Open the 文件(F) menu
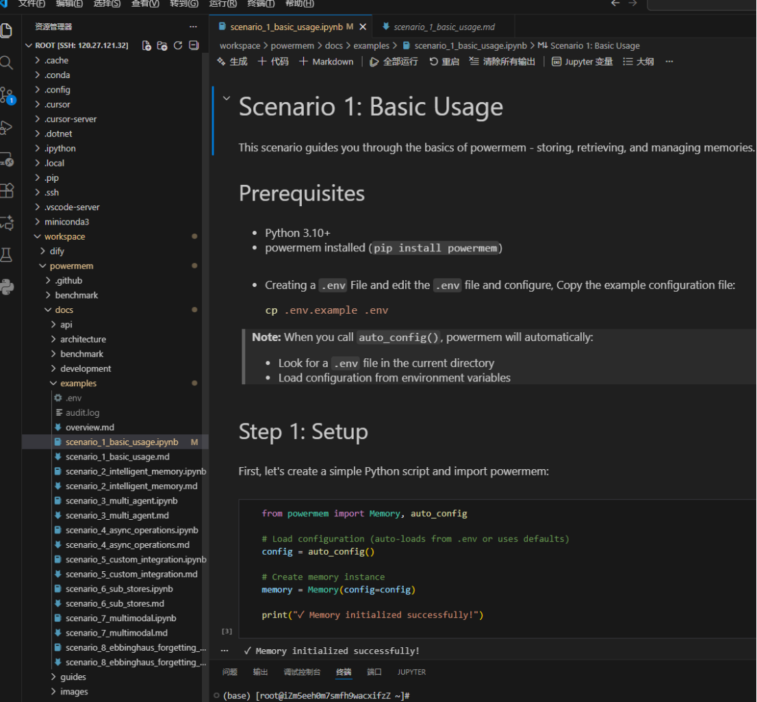This screenshot has width=757, height=702. (31, 4)
